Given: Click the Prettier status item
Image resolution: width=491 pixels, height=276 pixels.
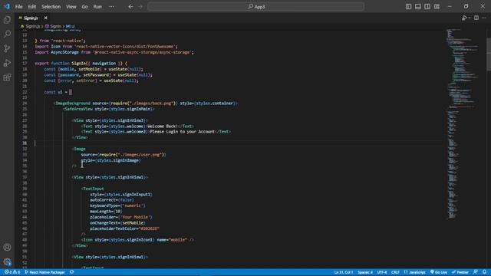Looking at the screenshot, I should click(460, 272).
